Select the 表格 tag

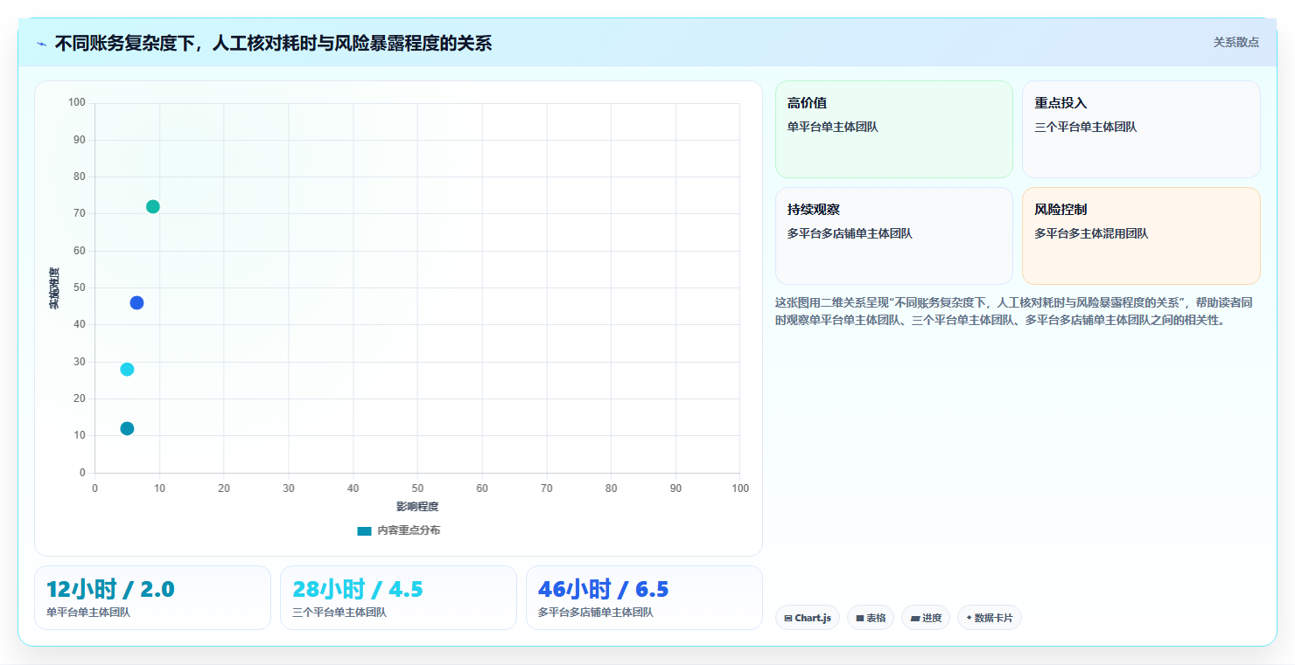point(871,618)
